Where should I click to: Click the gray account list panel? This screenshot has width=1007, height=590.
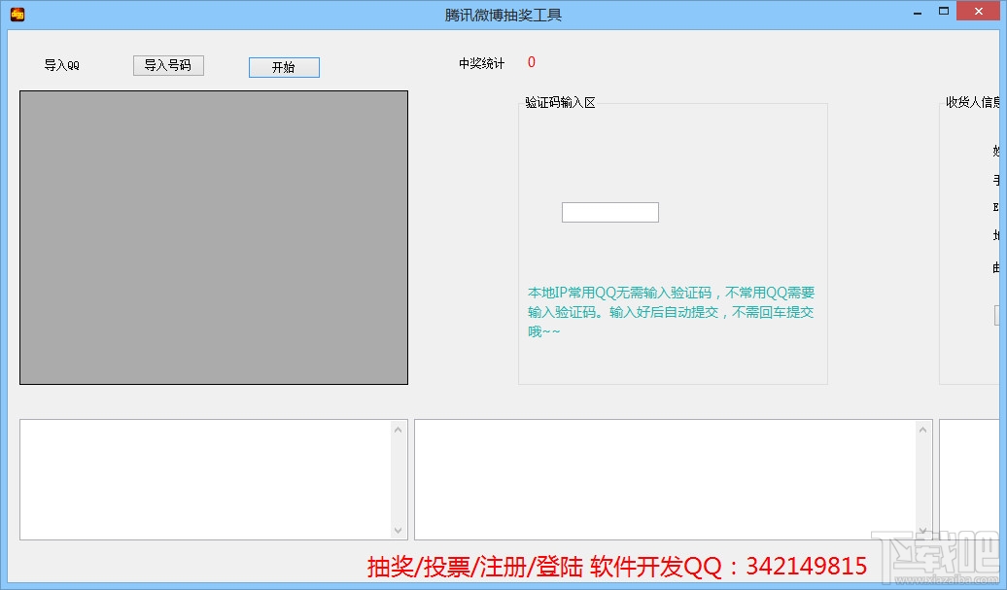(x=214, y=237)
